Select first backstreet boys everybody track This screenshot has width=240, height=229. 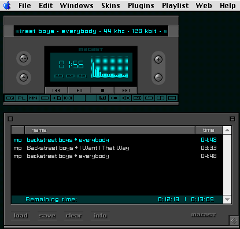(117, 140)
